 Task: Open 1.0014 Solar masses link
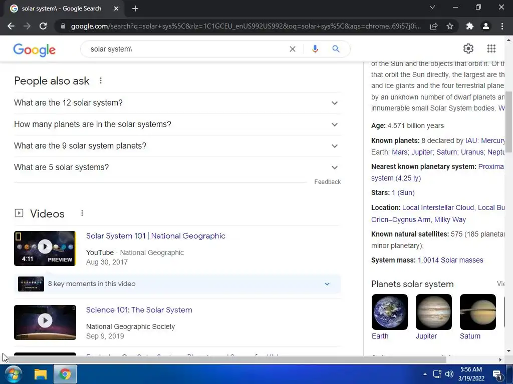coord(450,260)
